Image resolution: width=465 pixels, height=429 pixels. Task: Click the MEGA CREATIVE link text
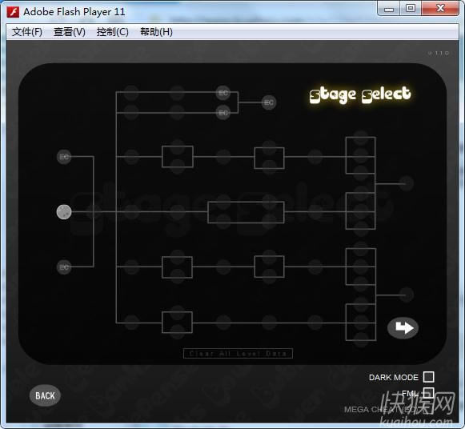383,410
